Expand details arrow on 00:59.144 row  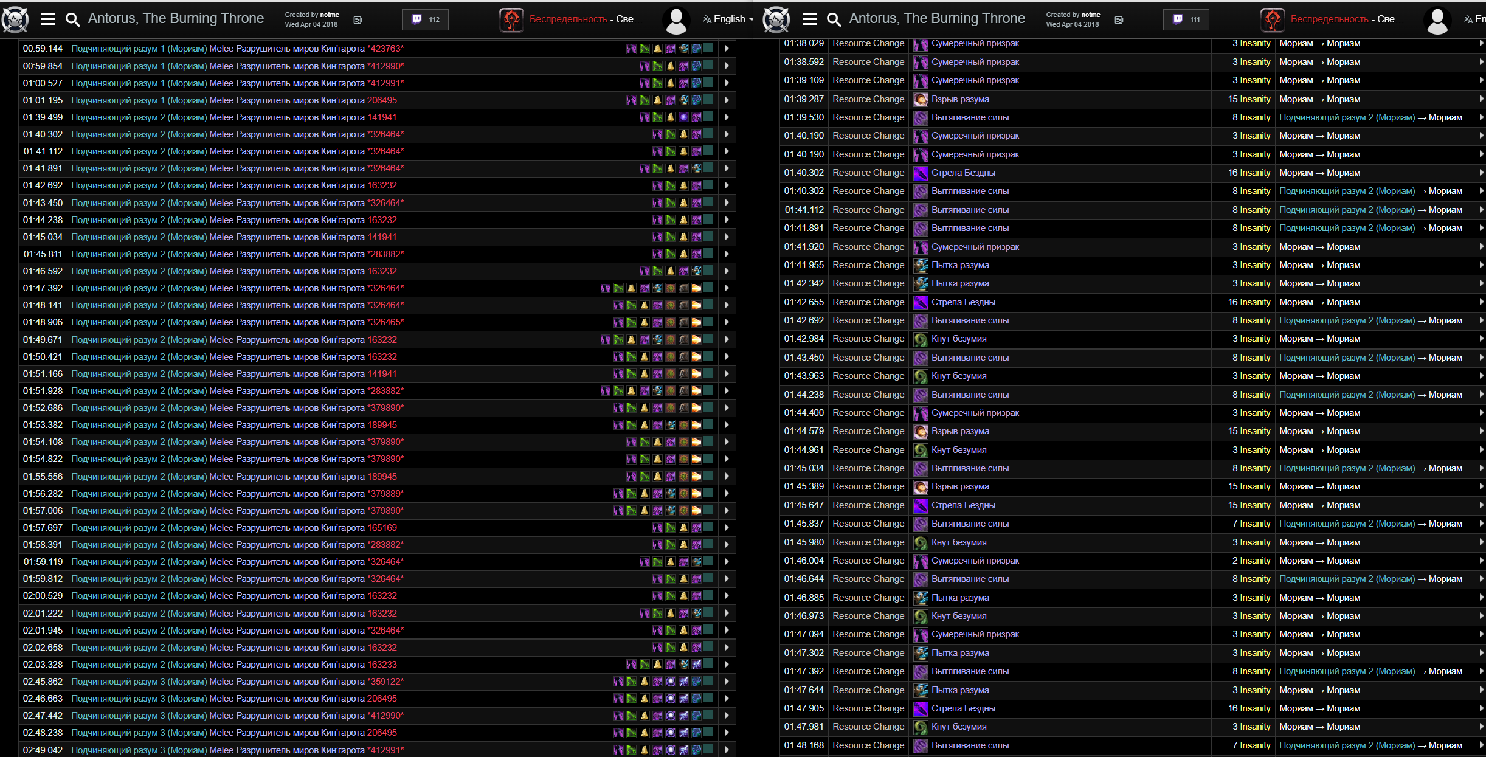(727, 49)
